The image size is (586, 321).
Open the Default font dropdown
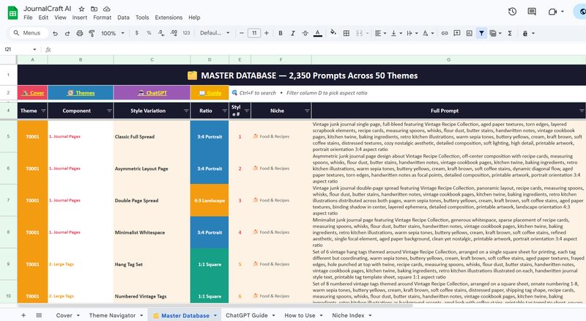(x=215, y=33)
